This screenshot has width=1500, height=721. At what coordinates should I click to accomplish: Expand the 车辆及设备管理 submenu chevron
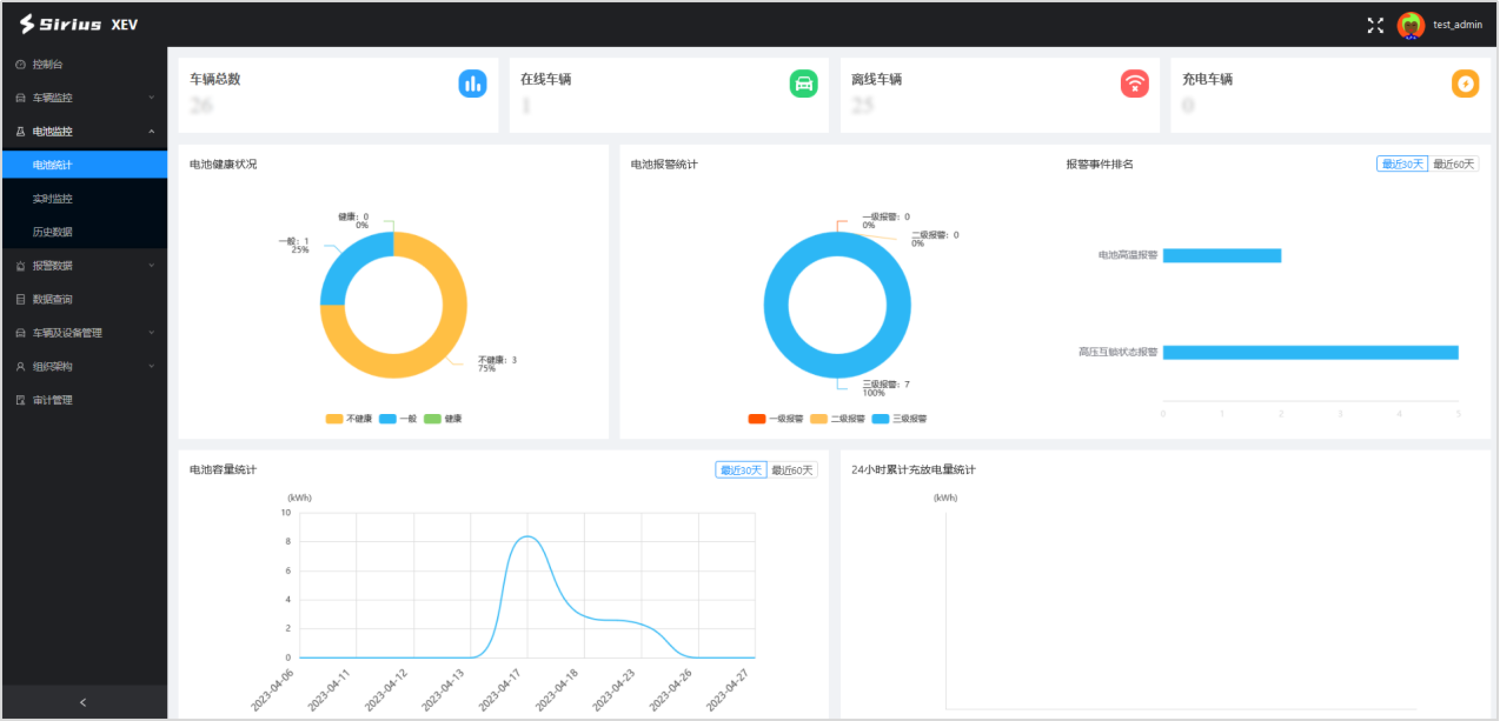(x=151, y=333)
